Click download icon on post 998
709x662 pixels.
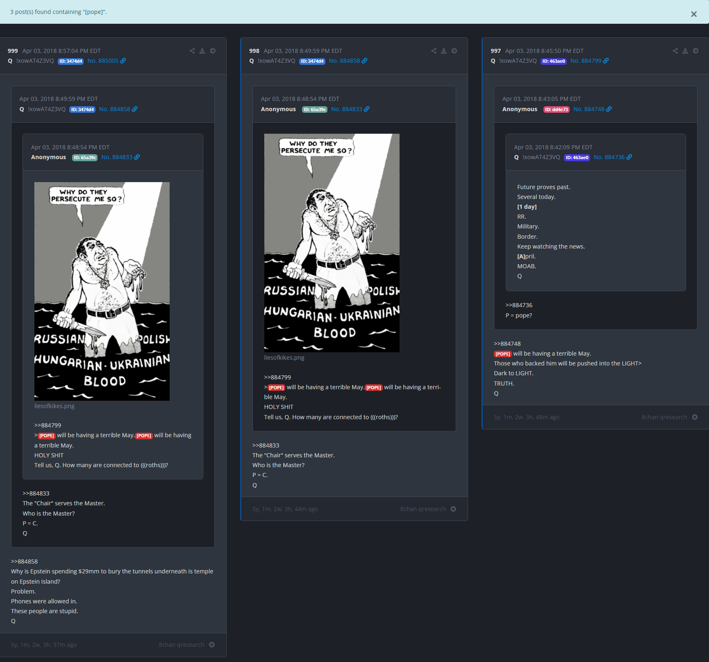click(444, 51)
